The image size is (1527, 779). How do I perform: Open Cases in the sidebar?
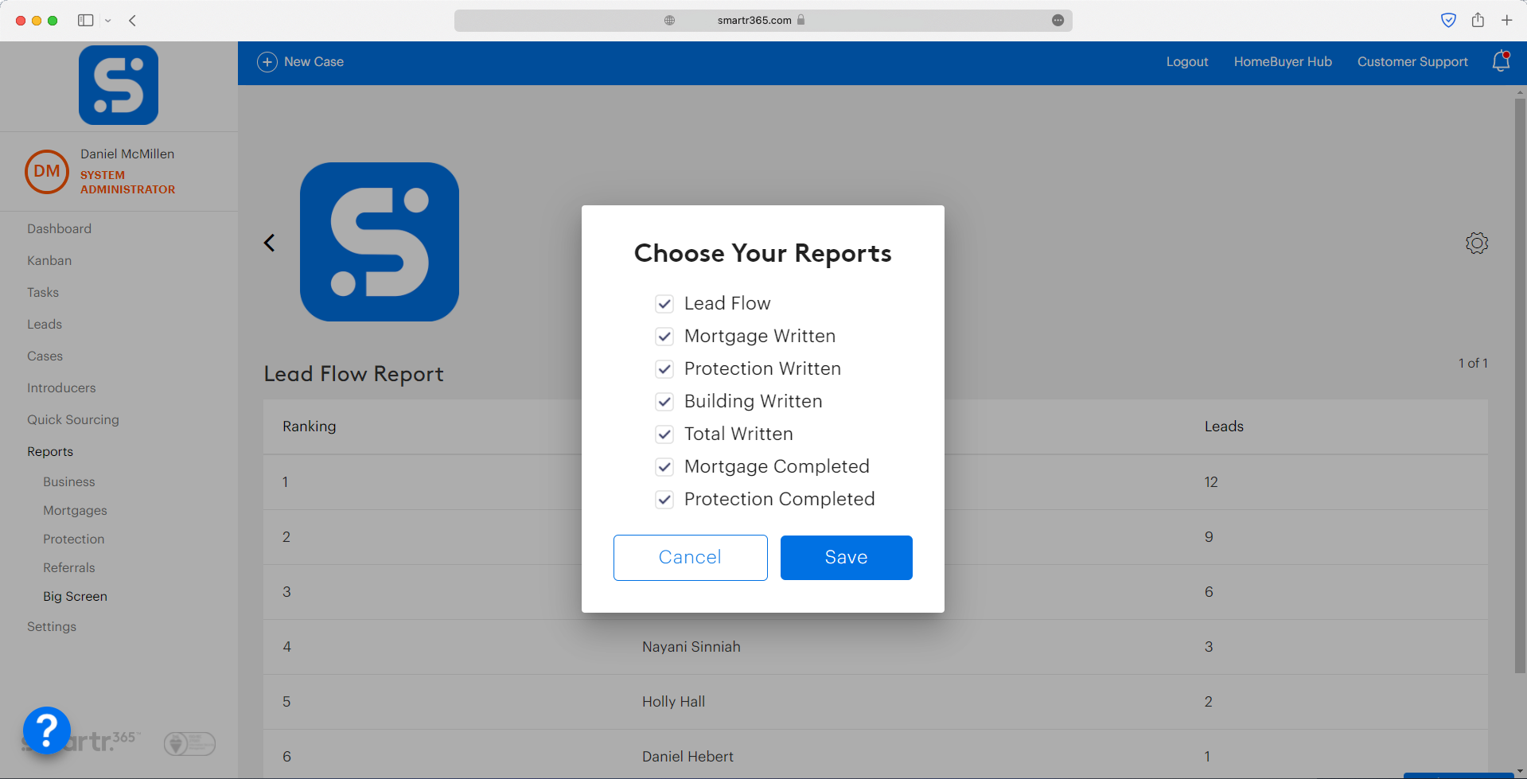45,356
